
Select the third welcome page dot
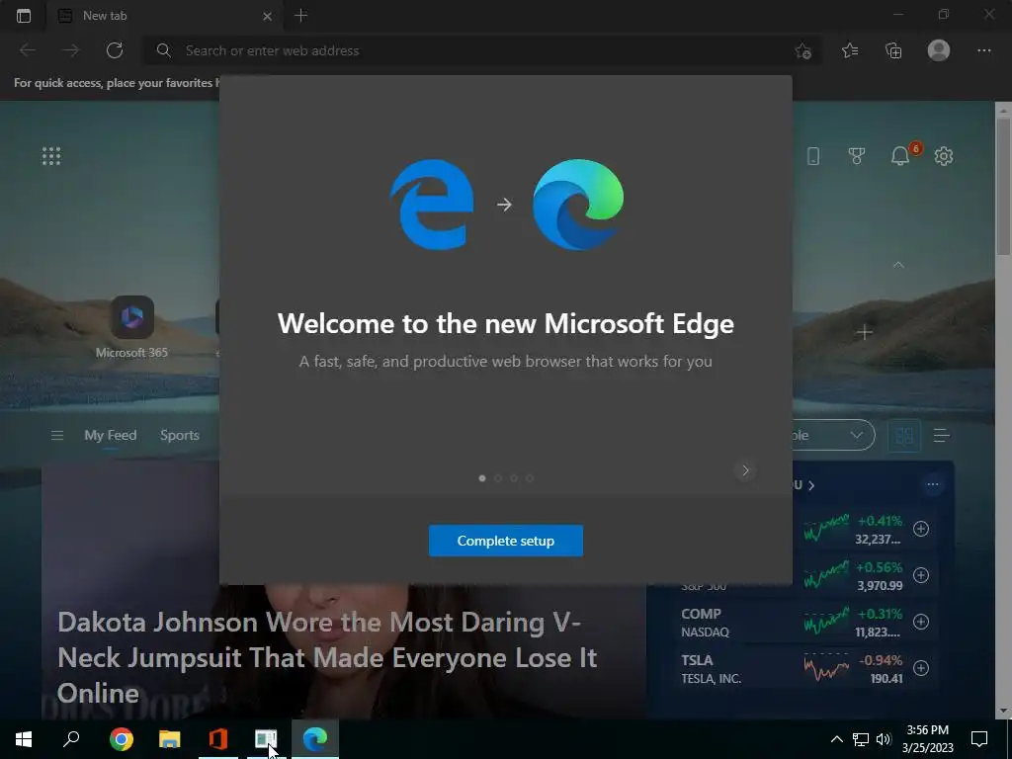coord(514,478)
